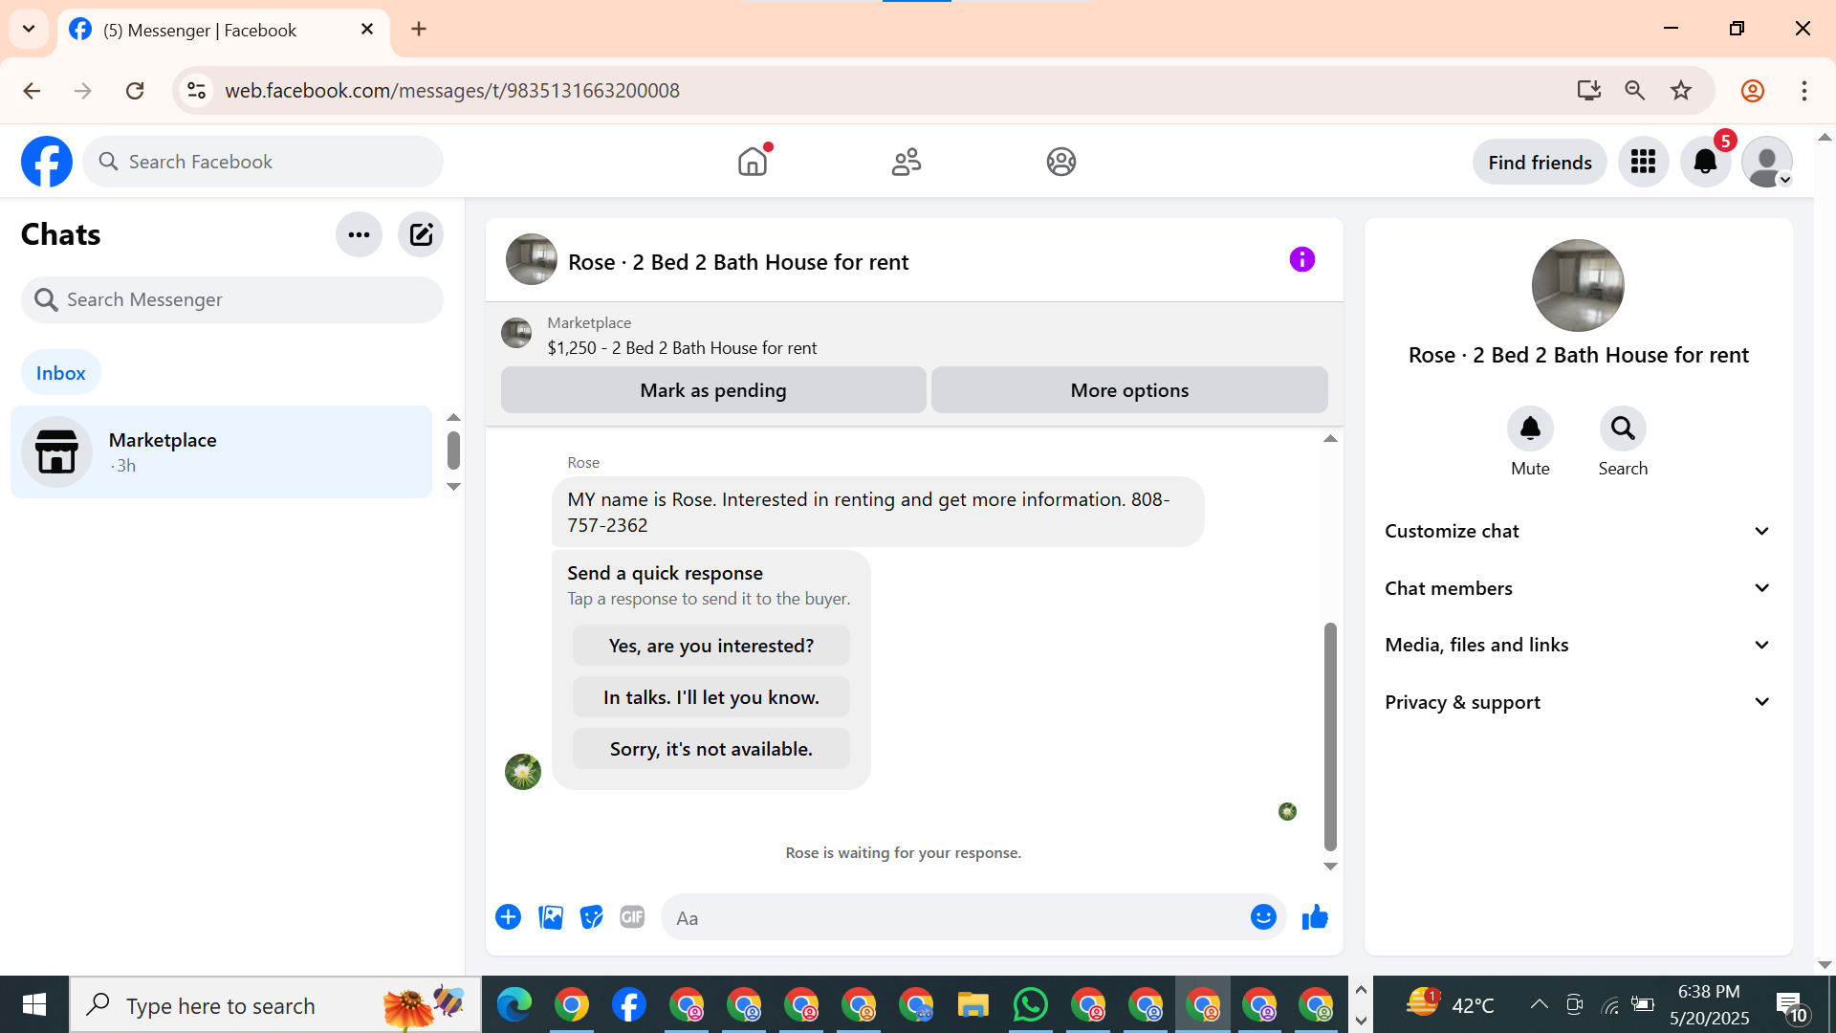Open the GIF picker
1836x1033 pixels.
tap(632, 917)
